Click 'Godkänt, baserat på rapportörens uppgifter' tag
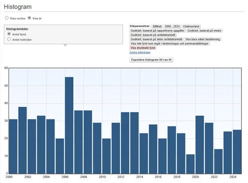 pos(157,30)
